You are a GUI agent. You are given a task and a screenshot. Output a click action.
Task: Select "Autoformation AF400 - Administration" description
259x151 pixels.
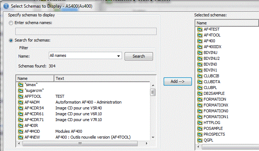[89, 102]
